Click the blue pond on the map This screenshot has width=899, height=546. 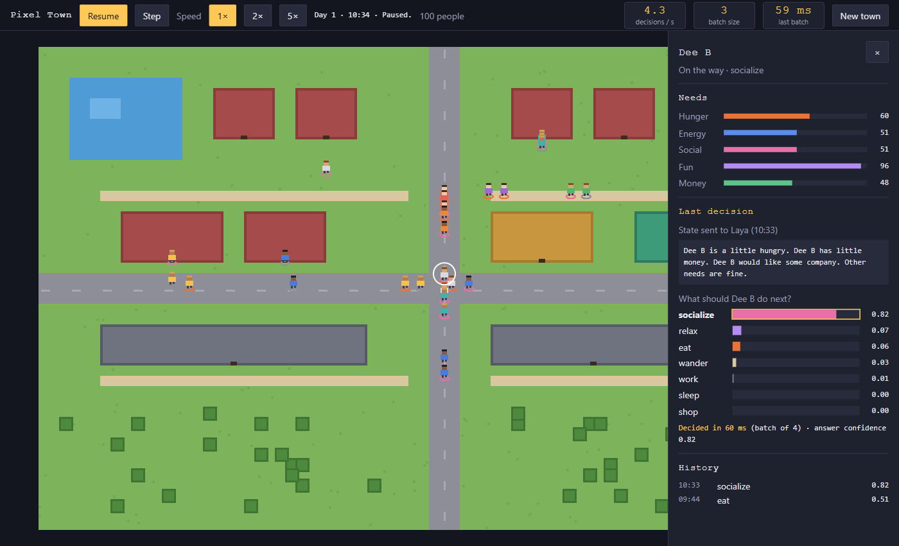126,119
